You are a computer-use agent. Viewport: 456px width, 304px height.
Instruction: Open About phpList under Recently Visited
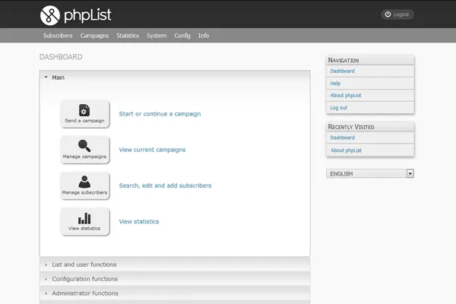pos(346,150)
